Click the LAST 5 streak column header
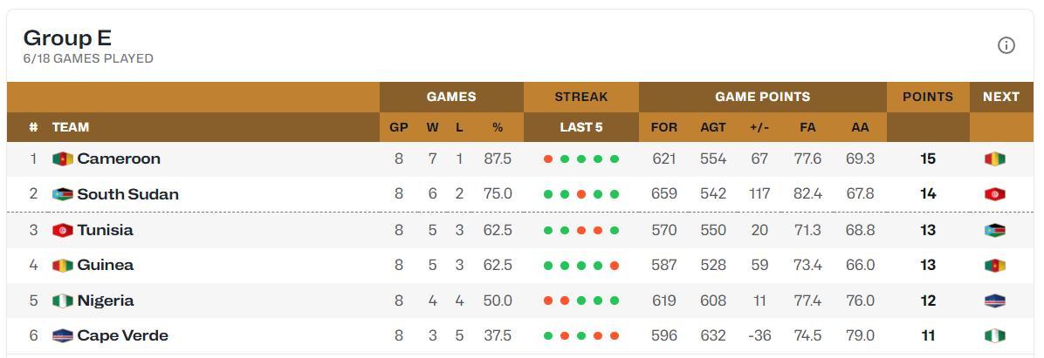The image size is (1044, 358). (581, 127)
